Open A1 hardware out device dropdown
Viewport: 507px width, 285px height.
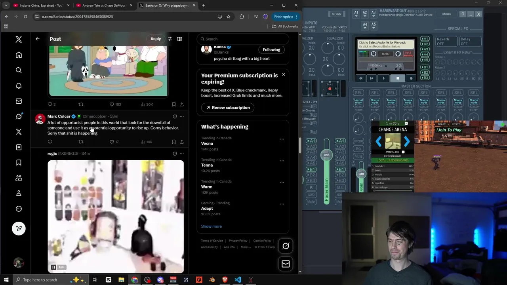tap(356, 13)
